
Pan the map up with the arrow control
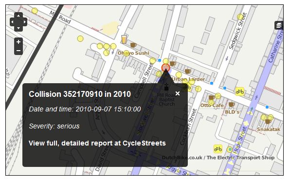(x=18, y=16)
